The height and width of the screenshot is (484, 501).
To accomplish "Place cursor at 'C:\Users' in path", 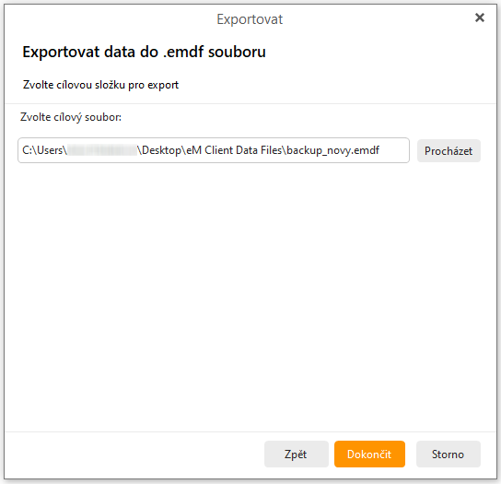I will tap(42, 150).
